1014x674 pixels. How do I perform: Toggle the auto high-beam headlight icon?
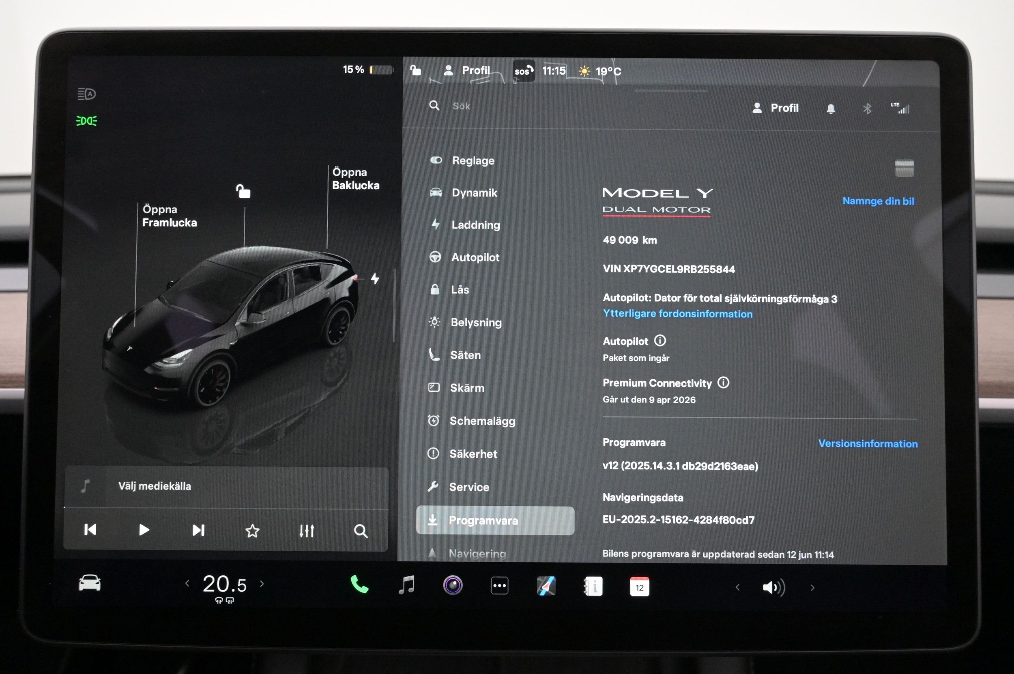pyautogui.click(x=86, y=94)
